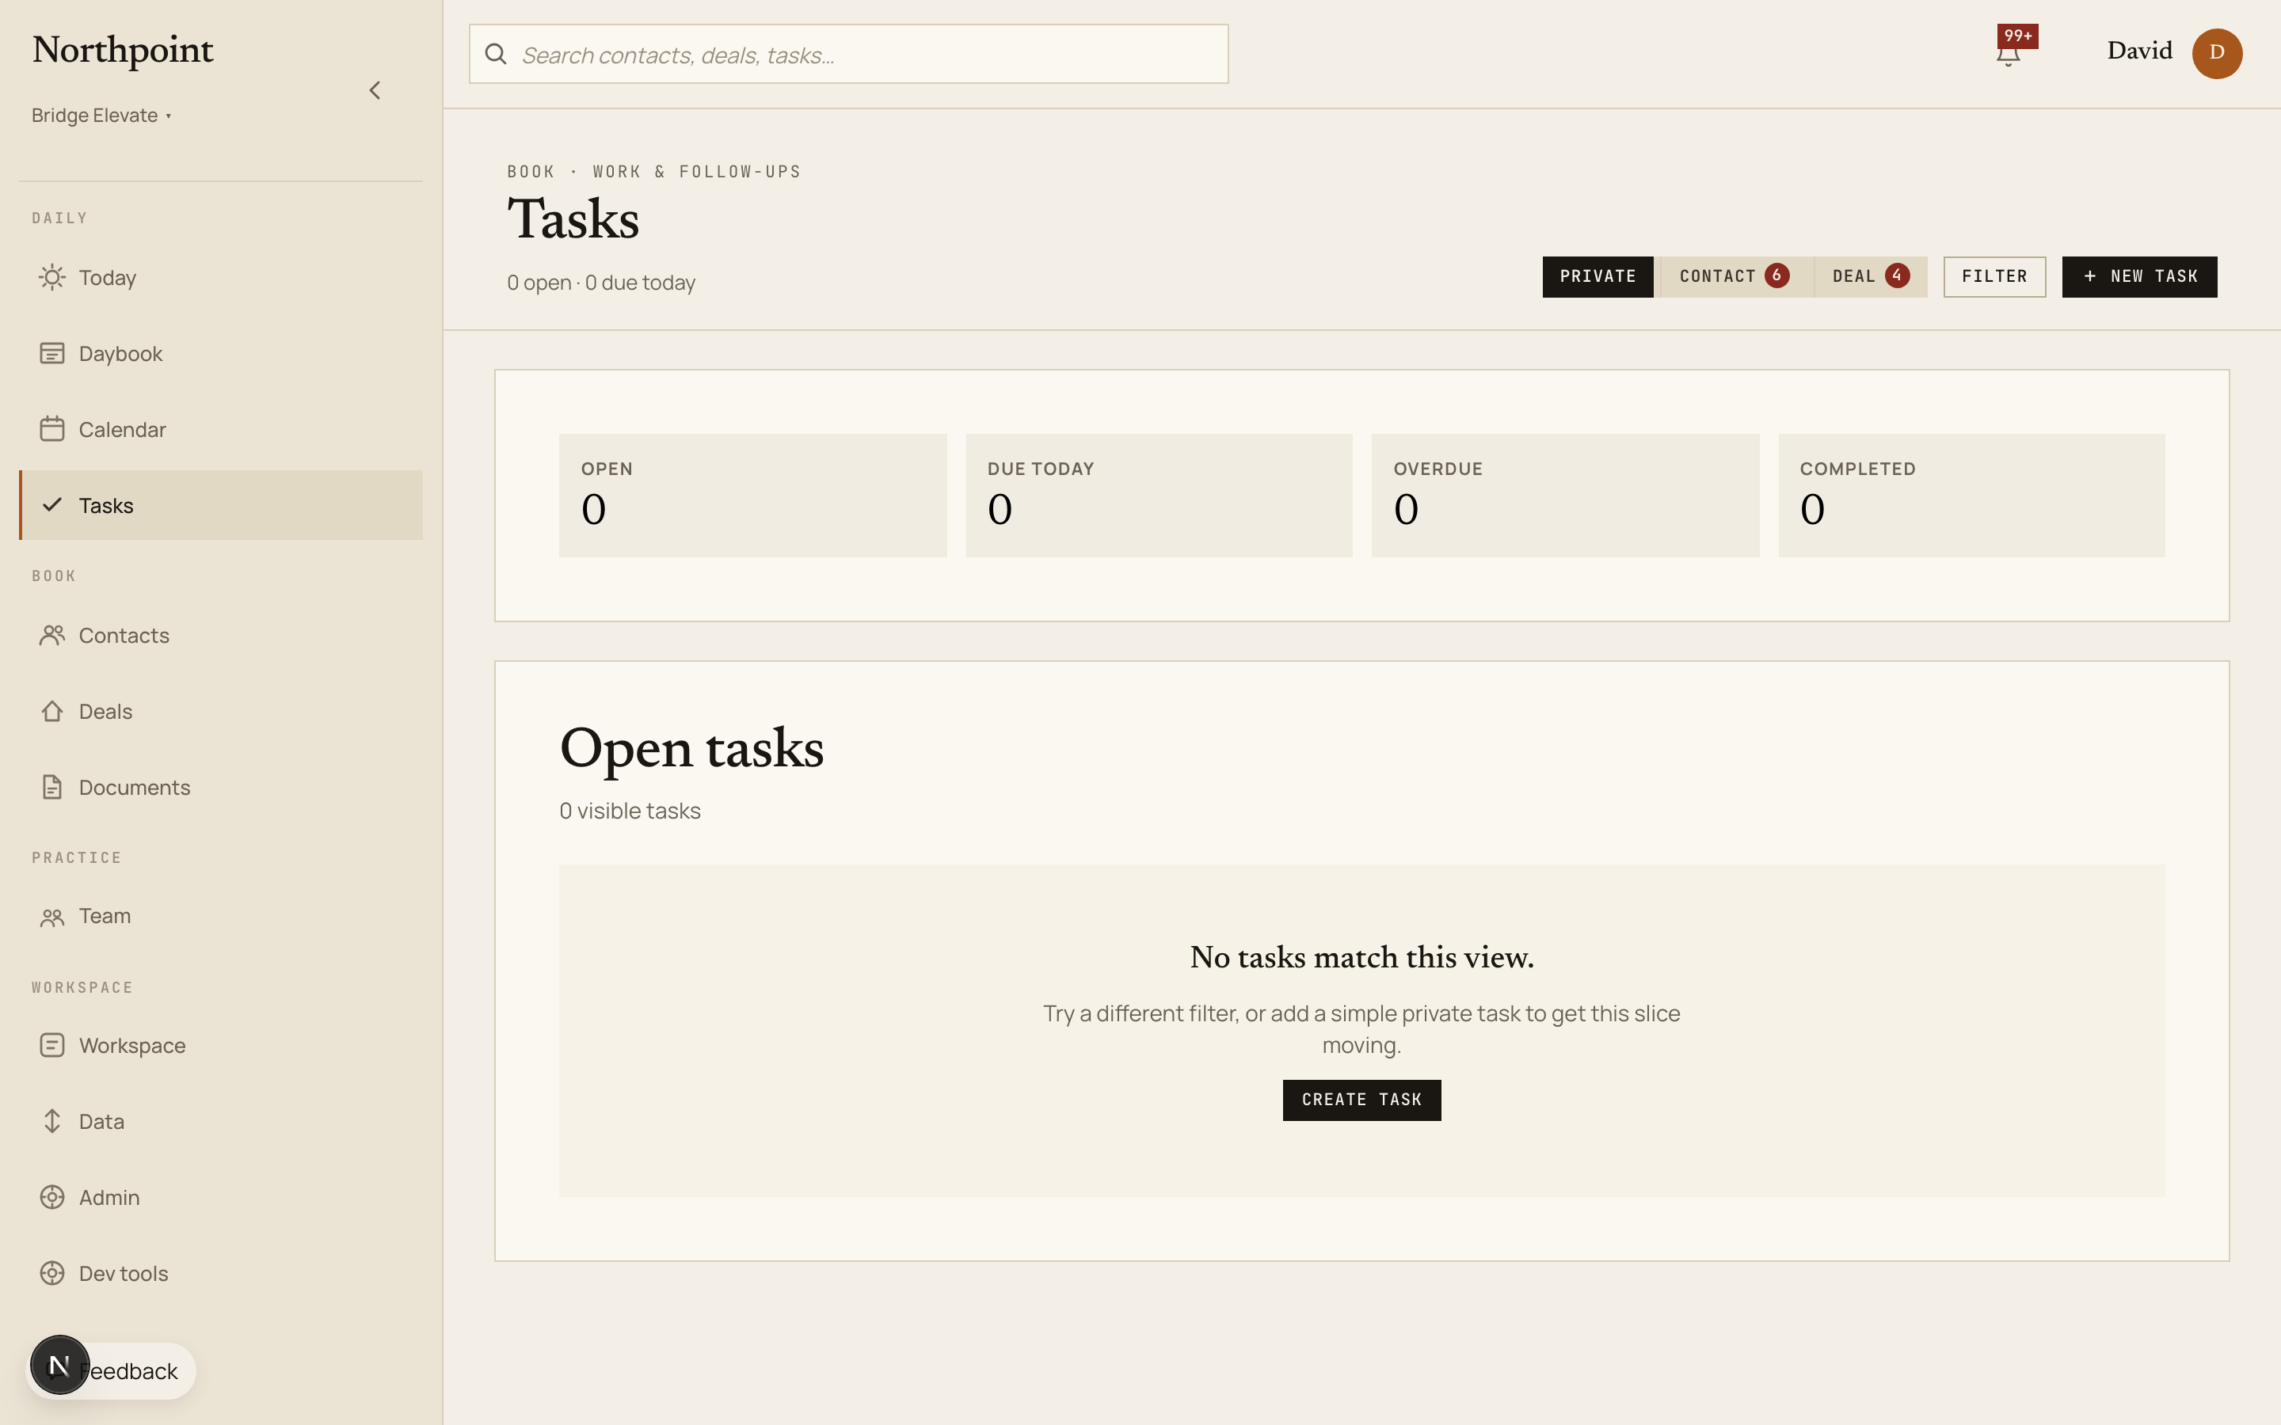Image resolution: width=2281 pixels, height=1425 pixels.
Task: Open Deals in the Book section
Action: 220,711
